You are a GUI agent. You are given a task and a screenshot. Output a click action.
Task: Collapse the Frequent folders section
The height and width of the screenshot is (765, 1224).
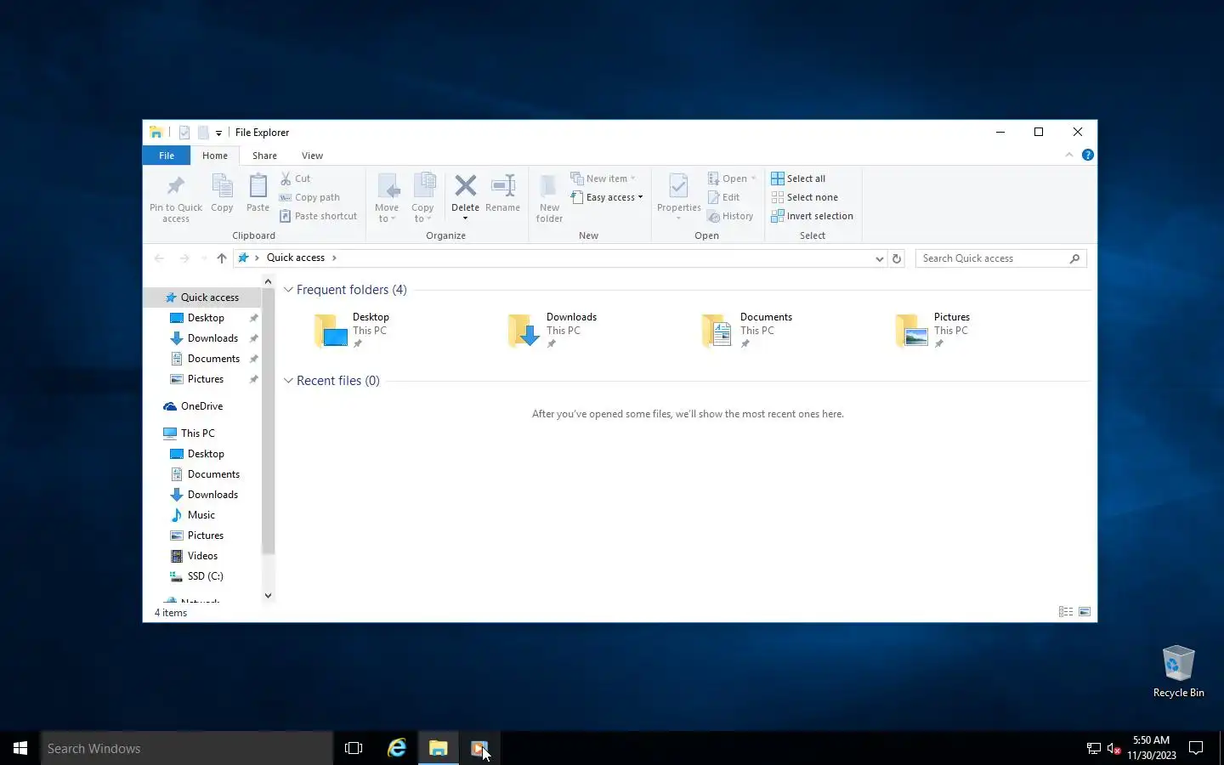[x=288, y=290]
